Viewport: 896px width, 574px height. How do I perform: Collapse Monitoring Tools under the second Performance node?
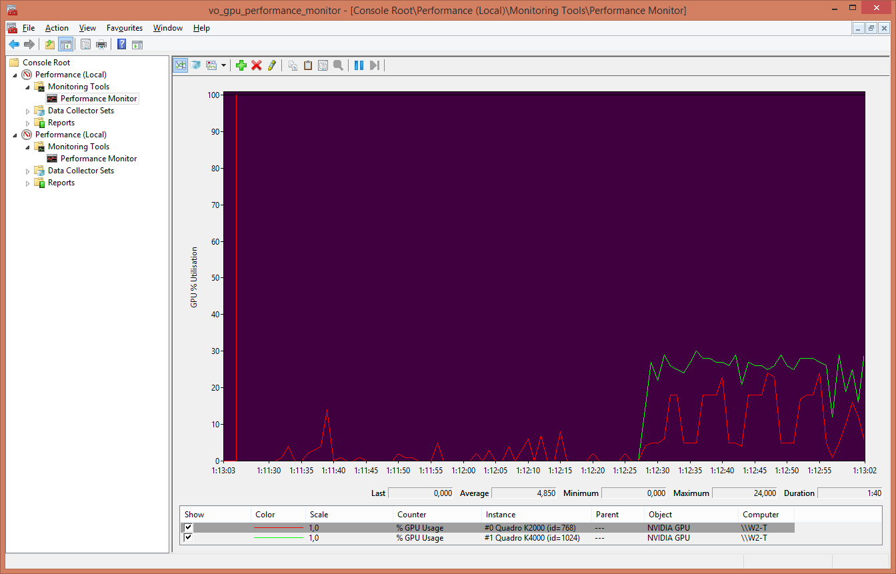point(27,147)
